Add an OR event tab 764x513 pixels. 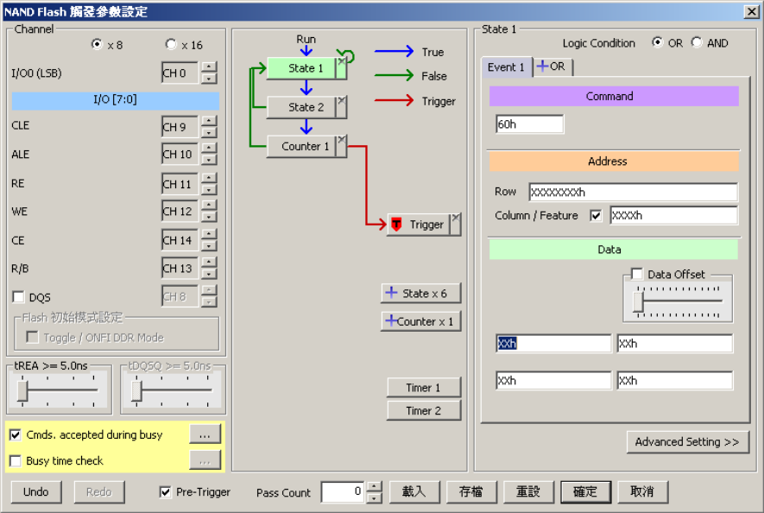coord(552,66)
